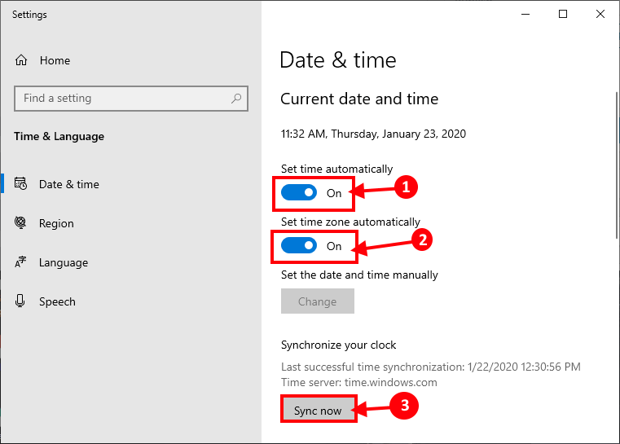Click the vertical scrollbar thumb
The width and height of the screenshot is (620, 444).
[x=617, y=165]
